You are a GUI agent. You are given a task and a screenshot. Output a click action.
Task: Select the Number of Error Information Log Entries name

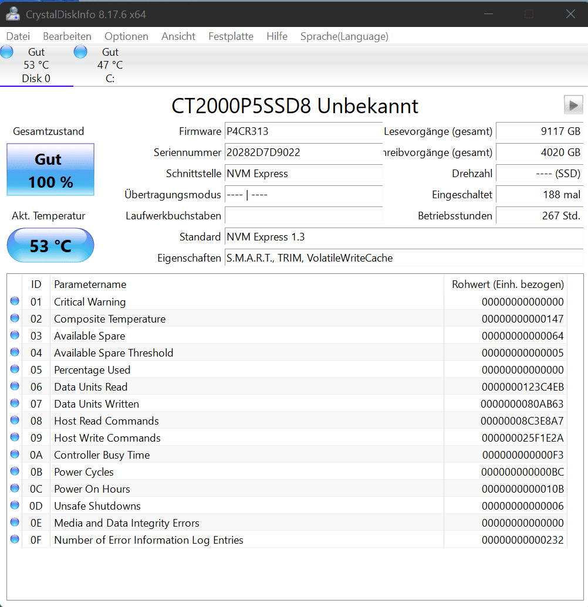(148, 540)
